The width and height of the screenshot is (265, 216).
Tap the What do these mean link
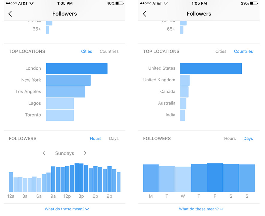pos(64,209)
